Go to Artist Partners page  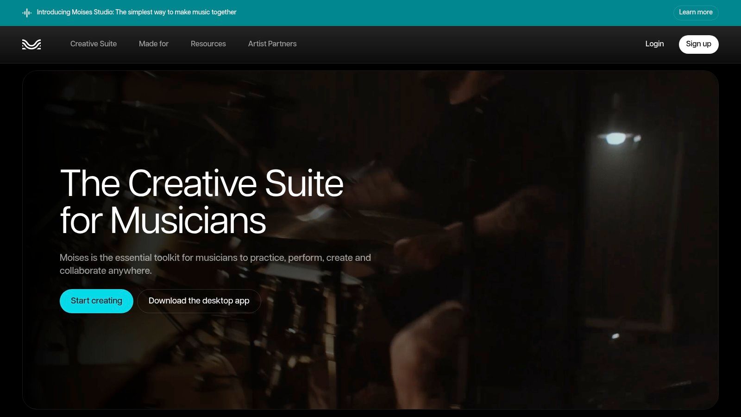click(272, 44)
